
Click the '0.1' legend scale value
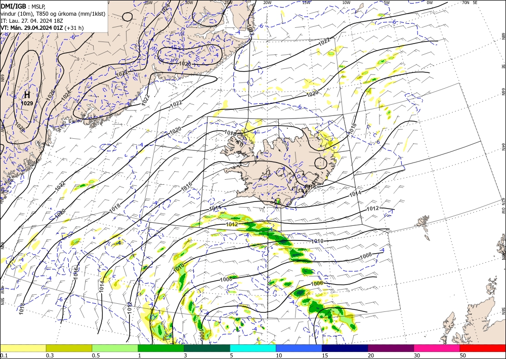pos(4,355)
